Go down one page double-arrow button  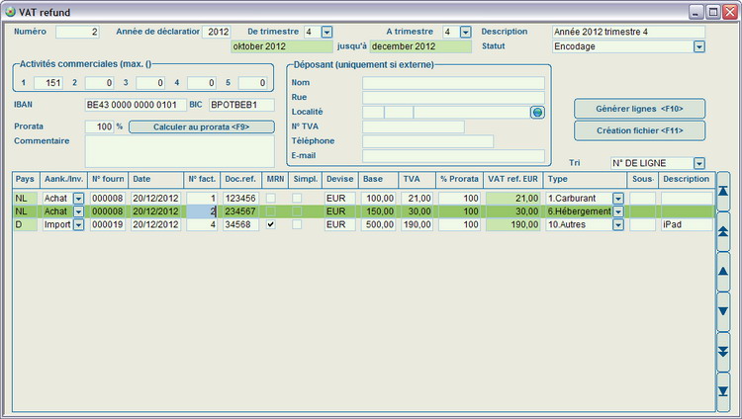pyautogui.click(x=723, y=352)
